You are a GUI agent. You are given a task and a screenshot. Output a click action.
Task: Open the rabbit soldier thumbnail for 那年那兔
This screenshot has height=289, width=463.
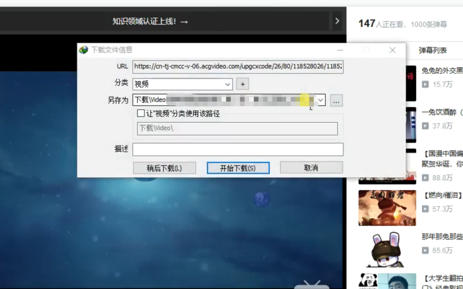point(387,250)
